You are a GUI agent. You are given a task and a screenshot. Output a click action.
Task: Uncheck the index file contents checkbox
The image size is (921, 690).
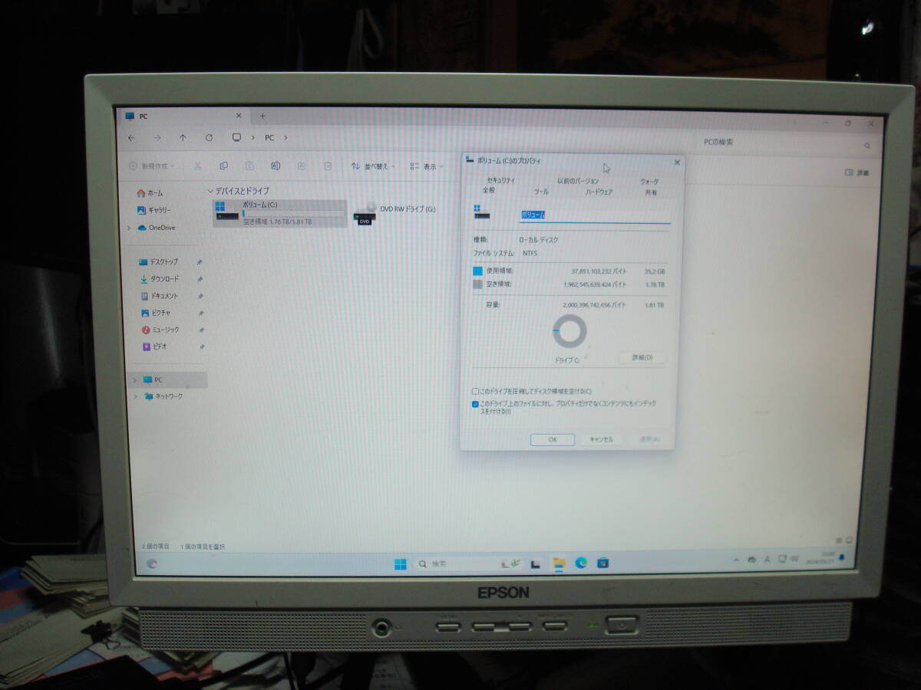click(x=476, y=403)
